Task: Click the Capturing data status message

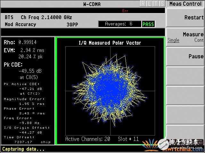Action: (23, 149)
